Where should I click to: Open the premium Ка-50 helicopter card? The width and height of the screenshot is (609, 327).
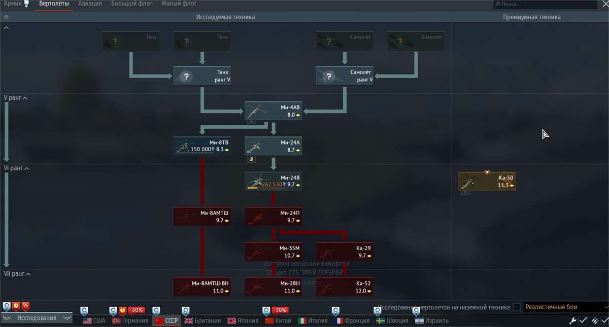[486, 181]
